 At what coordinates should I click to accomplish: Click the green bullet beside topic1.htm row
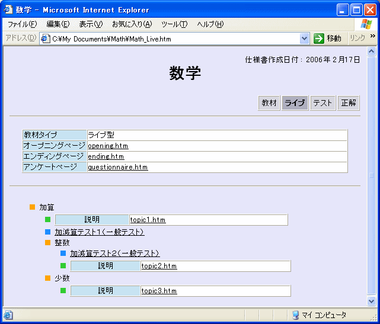[48, 220]
